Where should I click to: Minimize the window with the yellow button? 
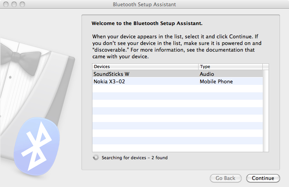[14, 5]
